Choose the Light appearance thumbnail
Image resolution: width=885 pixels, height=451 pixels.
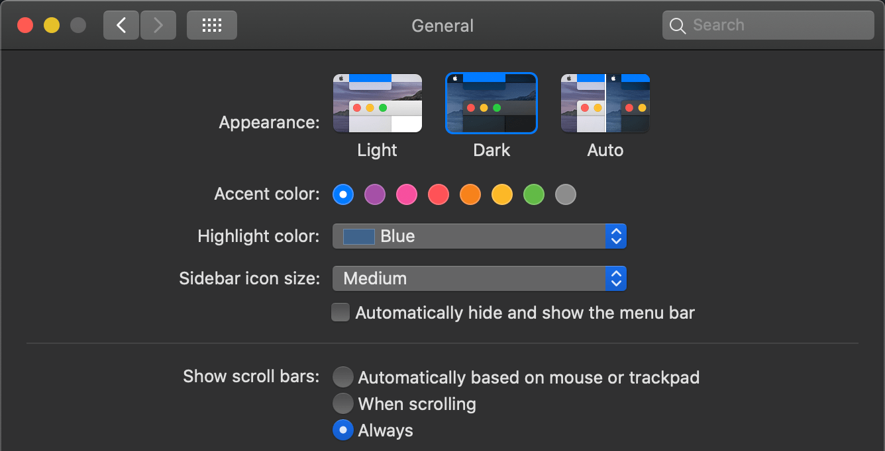(378, 103)
